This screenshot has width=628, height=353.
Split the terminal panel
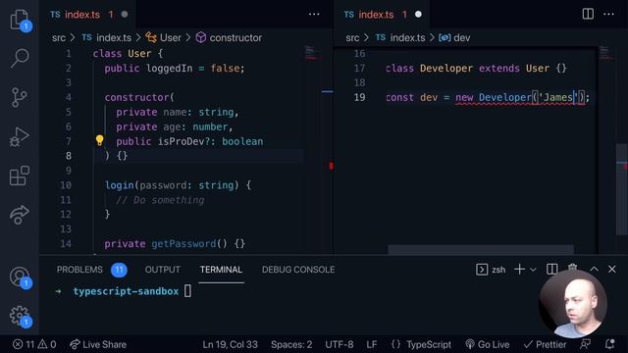[551, 270]
